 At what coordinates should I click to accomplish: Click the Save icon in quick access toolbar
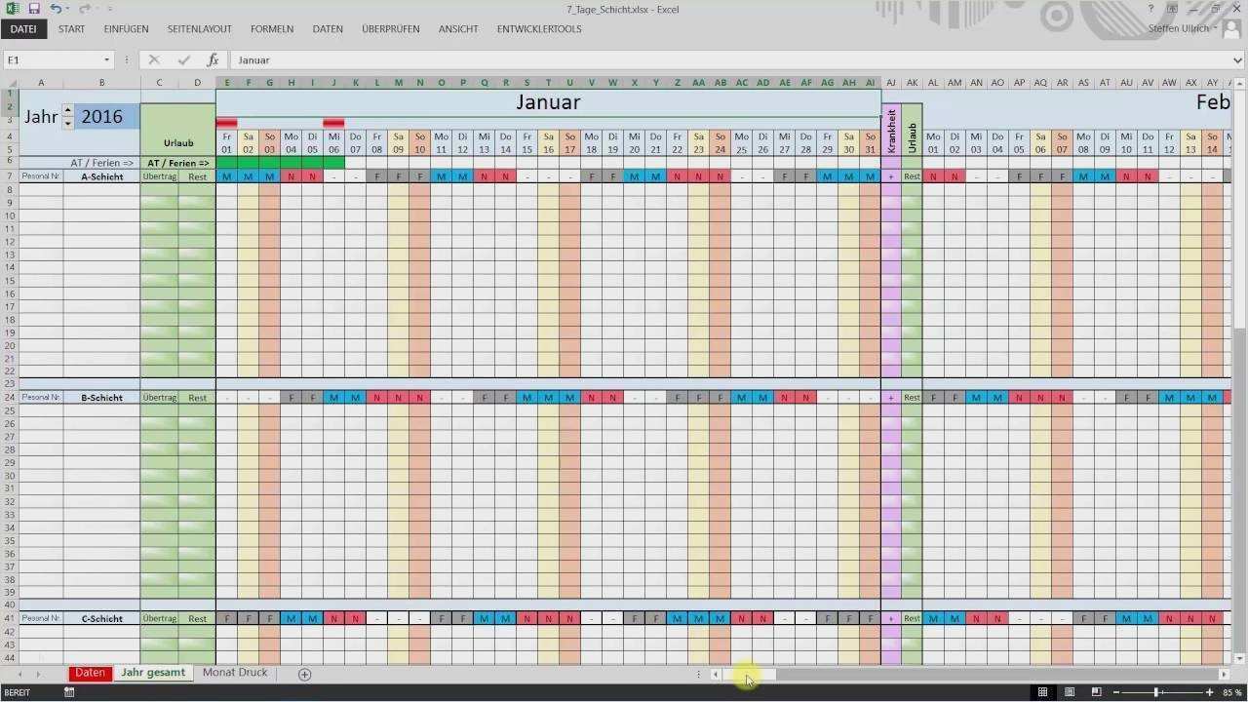34,9
